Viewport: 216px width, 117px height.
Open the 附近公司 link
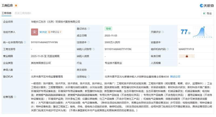coord(175,77)
